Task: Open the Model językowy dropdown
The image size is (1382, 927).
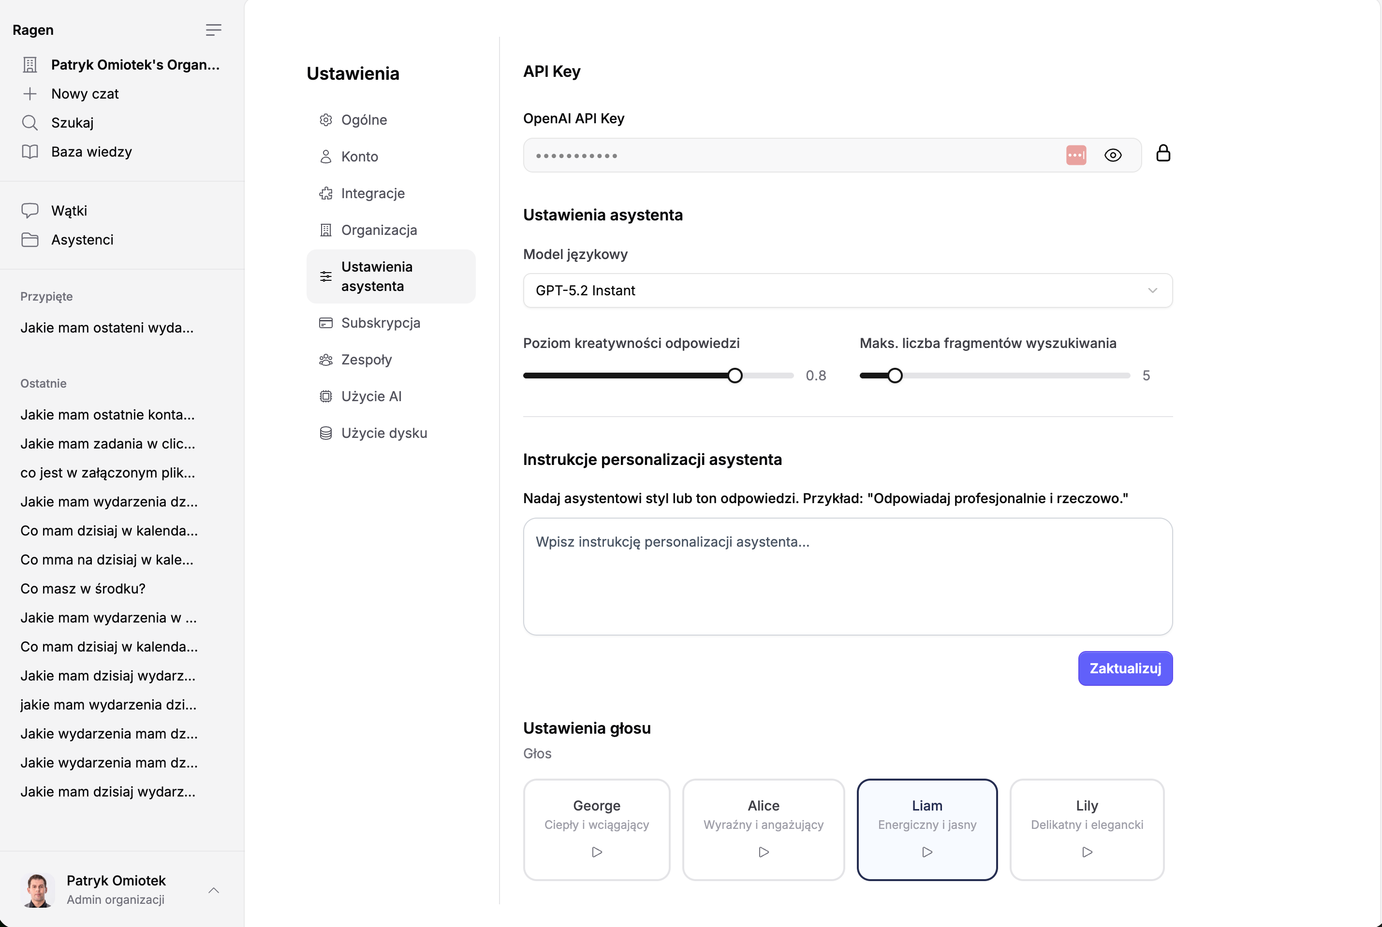Action: [x=847, y=290]
